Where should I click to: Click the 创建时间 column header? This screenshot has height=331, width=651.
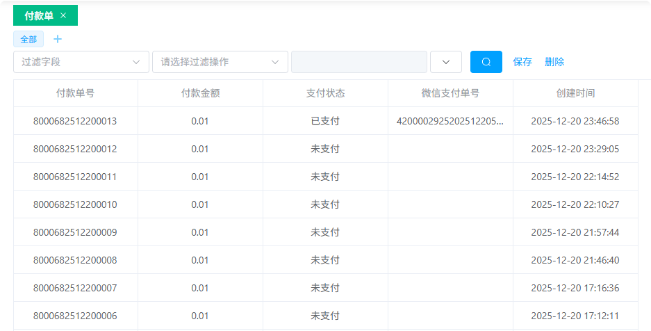[x=575, y=93]
